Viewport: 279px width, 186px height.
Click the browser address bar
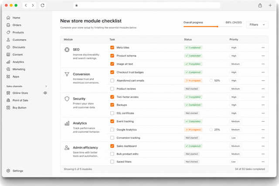click(146, 5)
